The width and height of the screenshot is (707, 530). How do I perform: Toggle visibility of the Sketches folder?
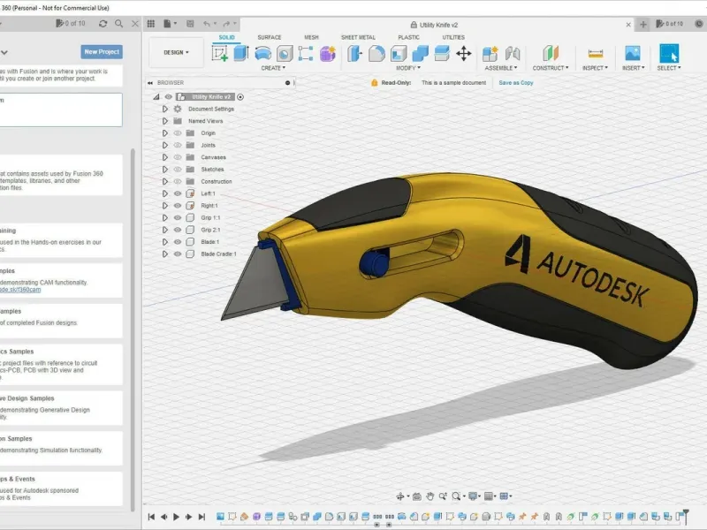pyautogui.click(x=178, y=169)
